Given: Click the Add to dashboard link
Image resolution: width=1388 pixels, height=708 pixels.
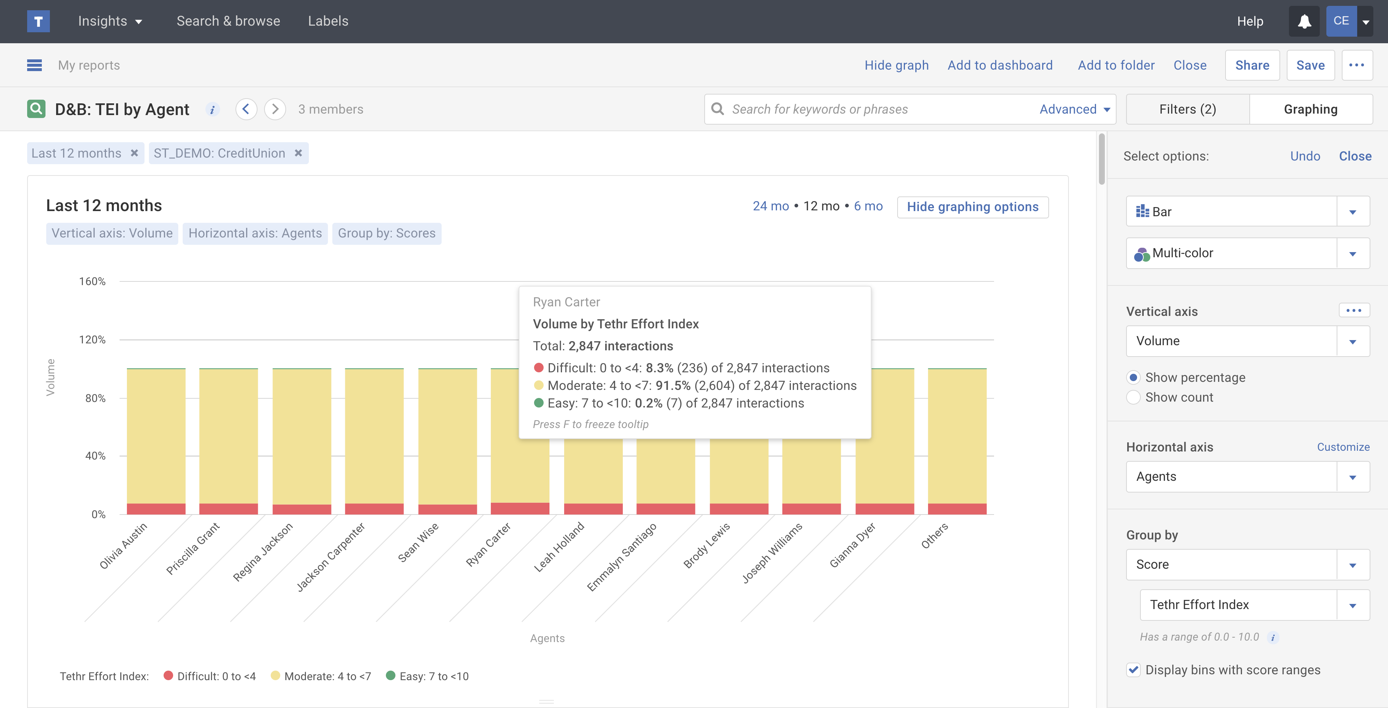Looking at the screenshot, I should pos(1000,65).
